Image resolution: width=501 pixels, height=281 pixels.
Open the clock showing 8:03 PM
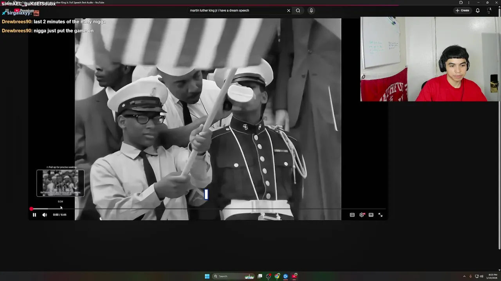(x=492, y=276)
